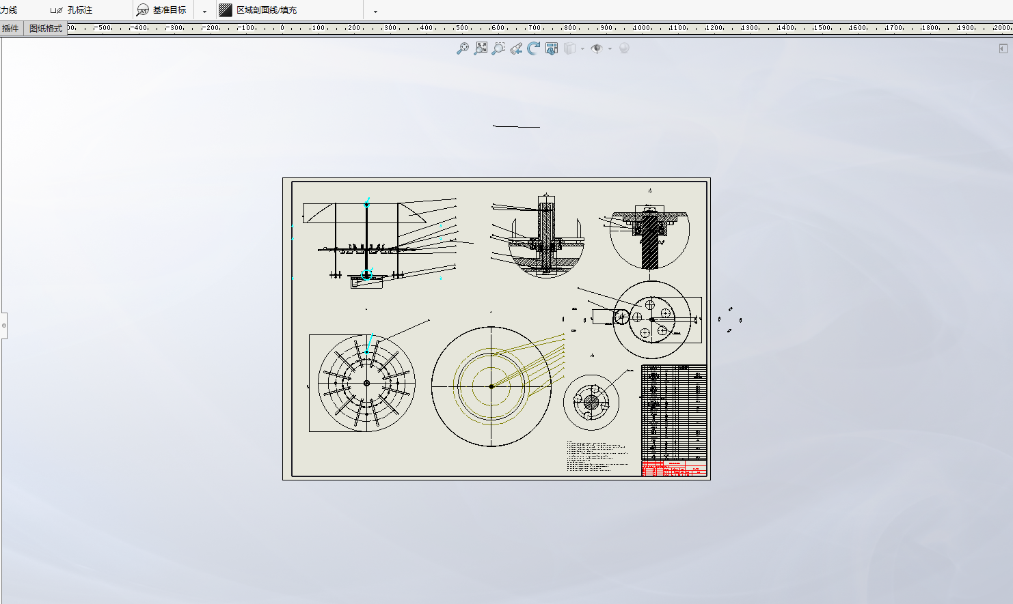This screenshot has width=1013, height=604.
Task: Click the technical notes text block
Action: tap(597, 456)
